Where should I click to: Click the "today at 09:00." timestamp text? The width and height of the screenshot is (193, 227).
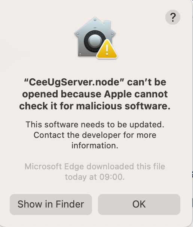pos(95,177)
